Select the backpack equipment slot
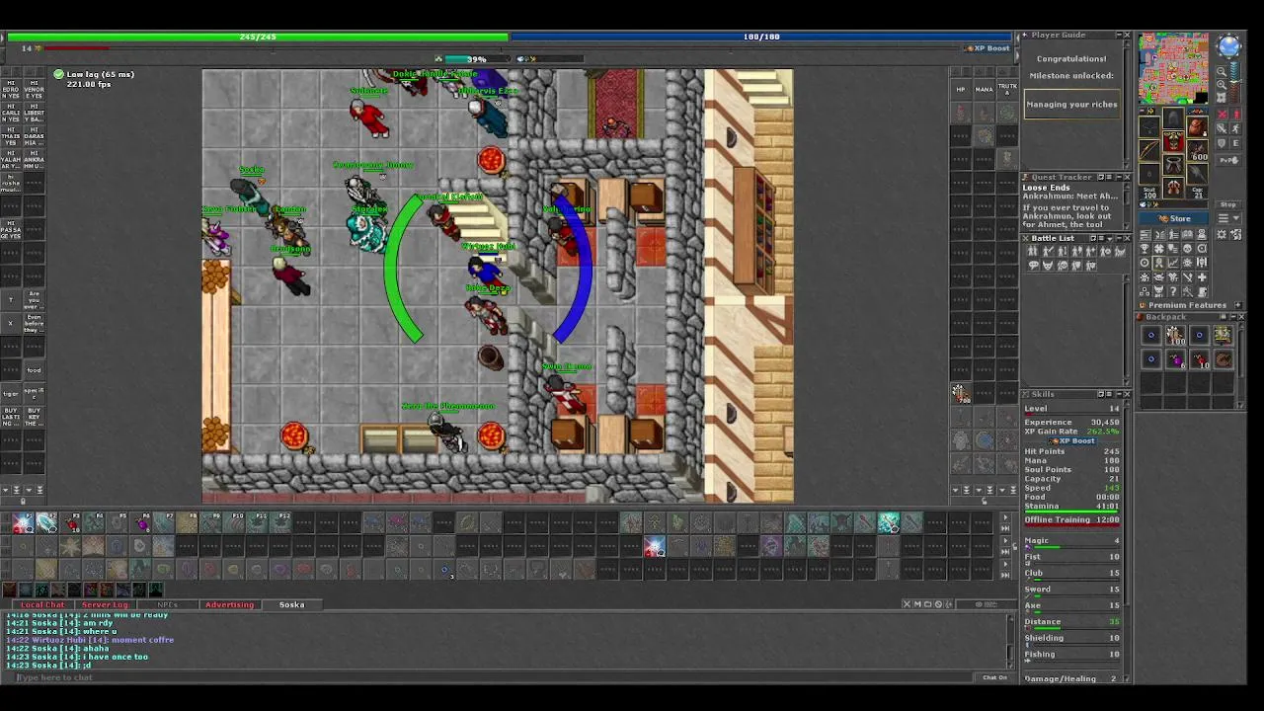The height and width of the screenshot is (711, 1264). tap(1197, 128)
